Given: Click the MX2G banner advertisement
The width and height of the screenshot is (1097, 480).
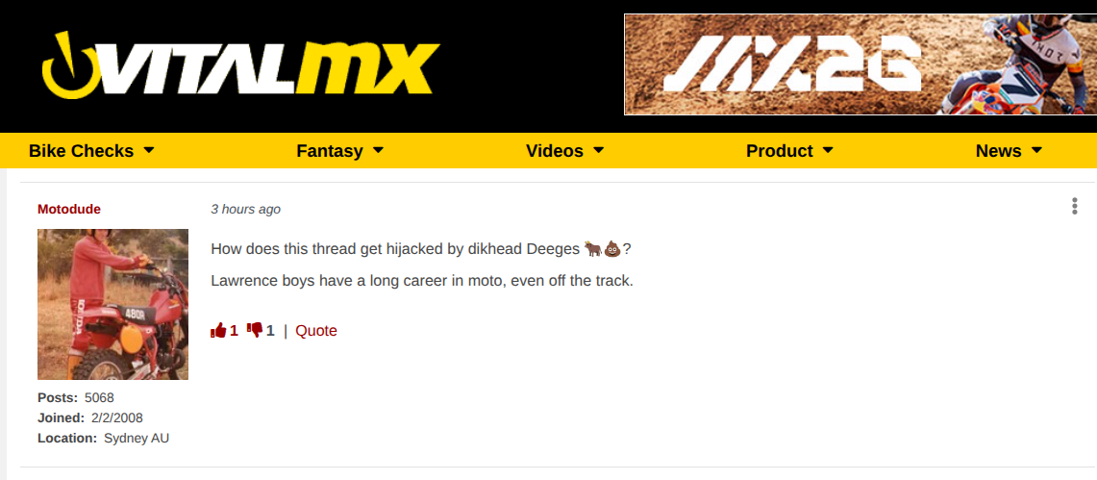Looking at the screenshot, I should pos(860,64).
